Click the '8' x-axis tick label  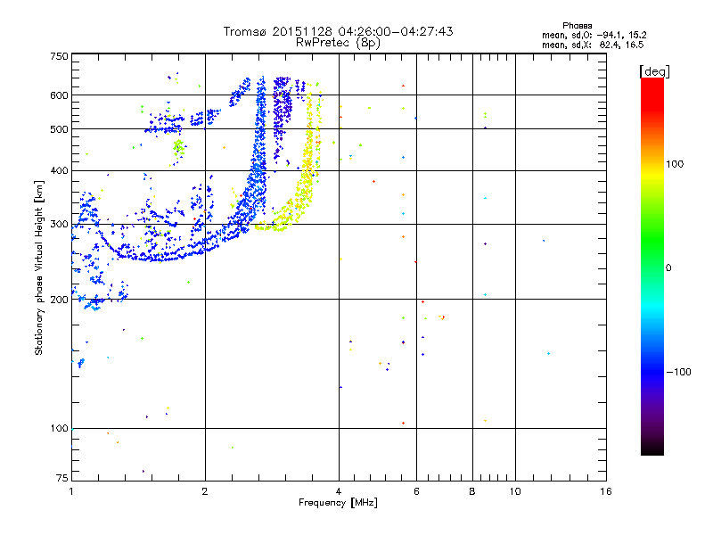coord(472,491)
